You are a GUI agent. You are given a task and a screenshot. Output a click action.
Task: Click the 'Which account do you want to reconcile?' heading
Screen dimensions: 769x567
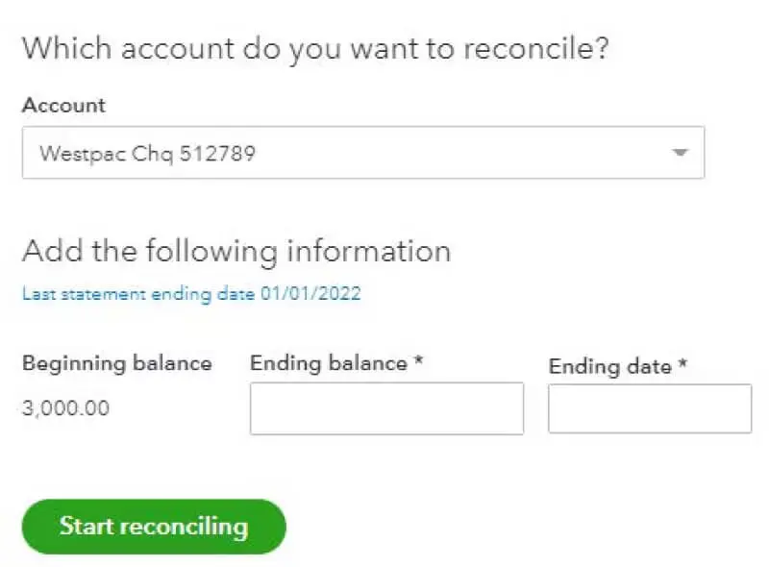click(x=315, y=49)
